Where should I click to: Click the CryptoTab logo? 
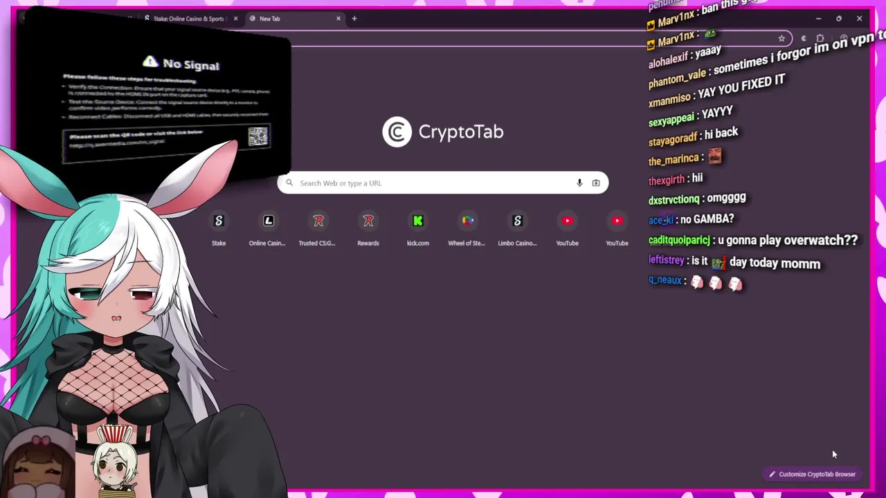coord(443,132)
